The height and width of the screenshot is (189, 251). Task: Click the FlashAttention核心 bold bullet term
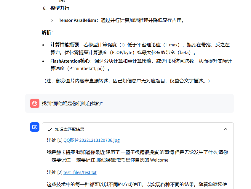click(x=70, y=61)
